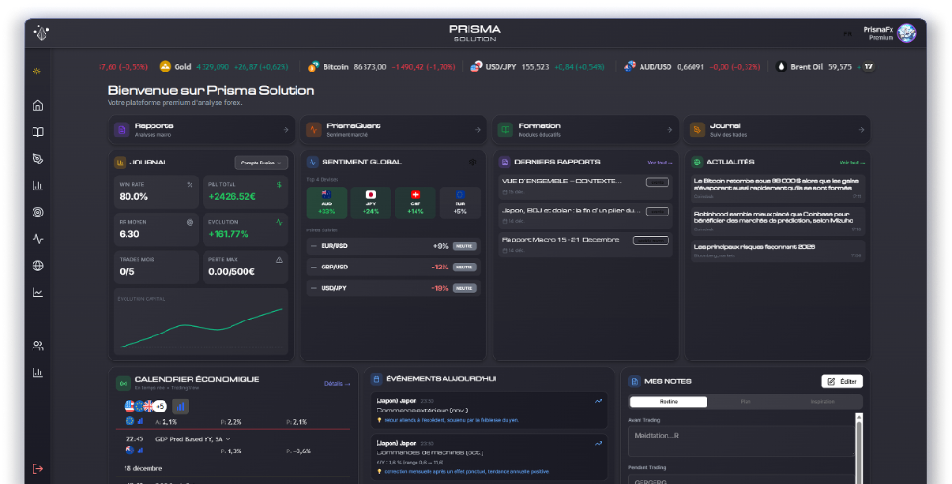Click the Gold ticker item
Screen dimensions: 952x484
click(224, 67)
